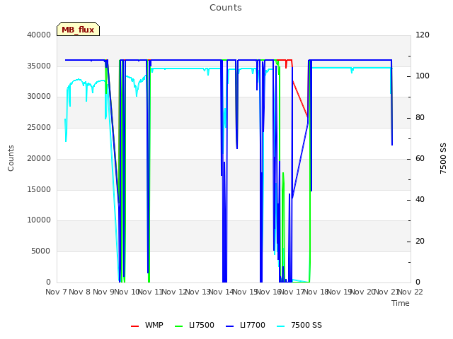Click the 'Nov 20' date tick label

tap(363, 292)
